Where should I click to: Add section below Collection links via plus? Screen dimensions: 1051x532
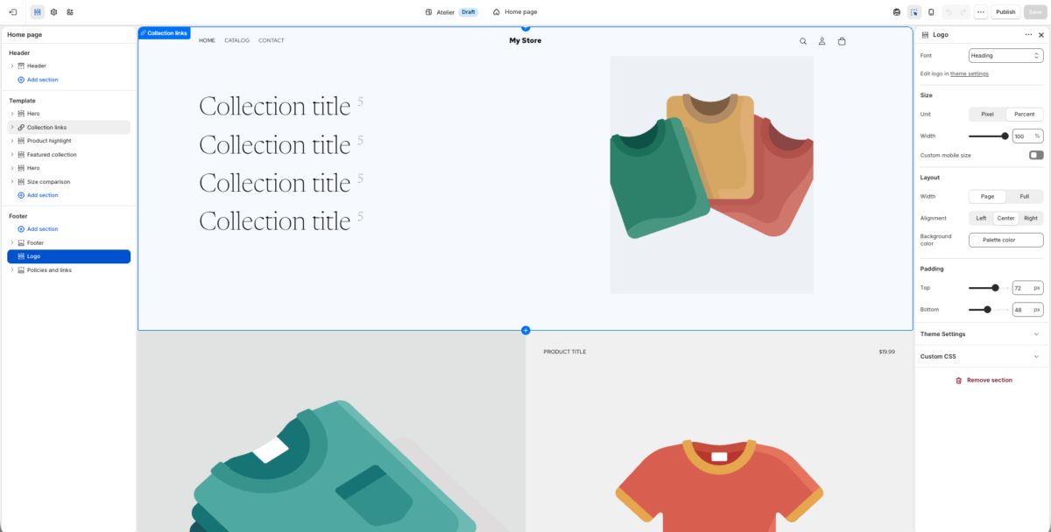tap(525, 330)
